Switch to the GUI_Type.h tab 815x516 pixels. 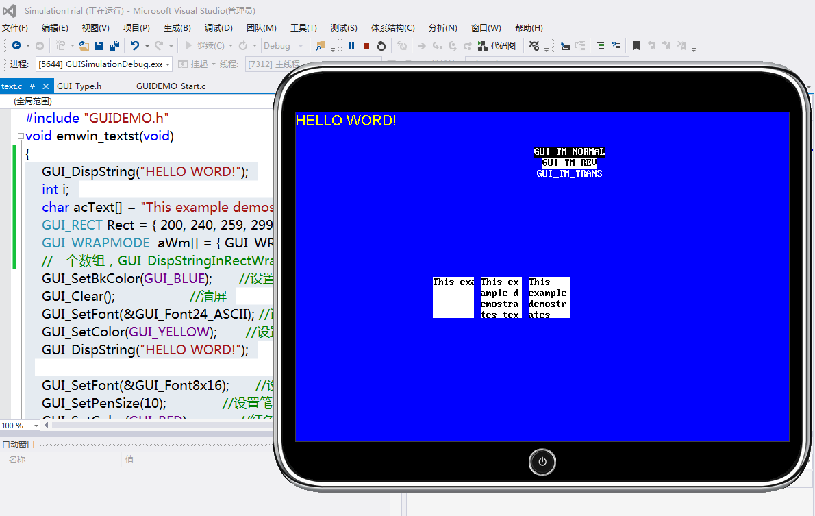[x=79, y=86]
